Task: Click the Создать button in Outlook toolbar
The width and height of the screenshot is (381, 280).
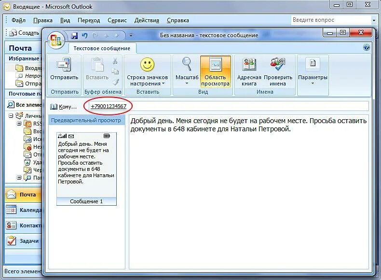Action: 24,33
